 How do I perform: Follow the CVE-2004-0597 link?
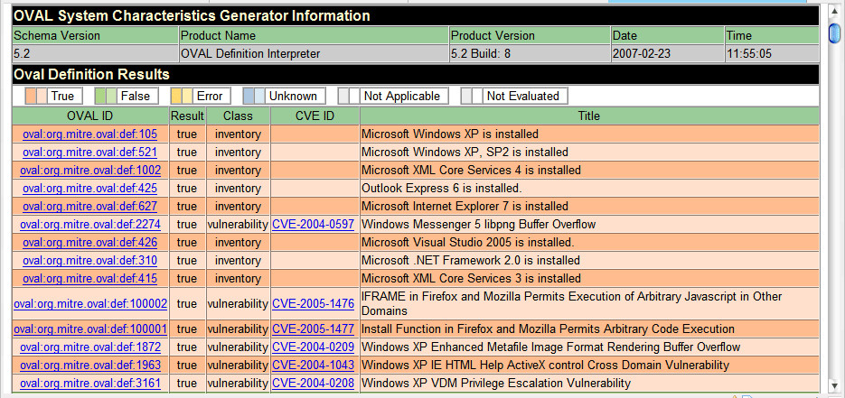point(313,225)
